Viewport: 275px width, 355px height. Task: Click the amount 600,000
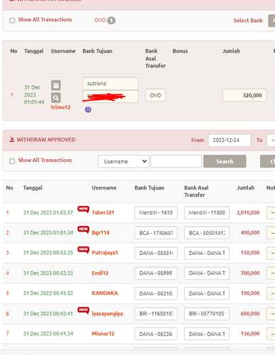point(250,314)
